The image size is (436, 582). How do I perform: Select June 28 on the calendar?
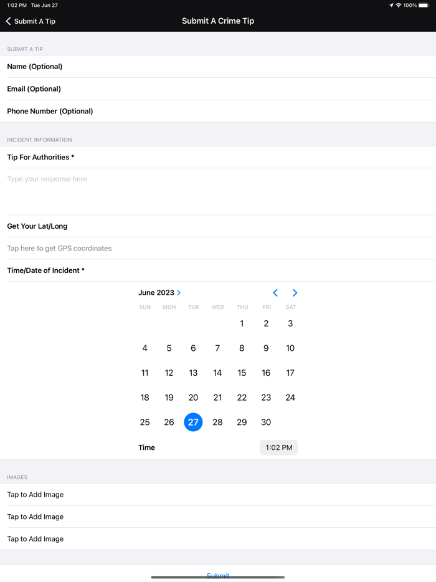(x=217, y=422)
